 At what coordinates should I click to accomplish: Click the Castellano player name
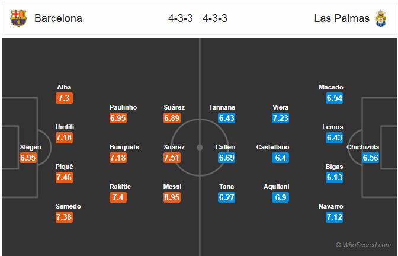[x=272, y=147]
